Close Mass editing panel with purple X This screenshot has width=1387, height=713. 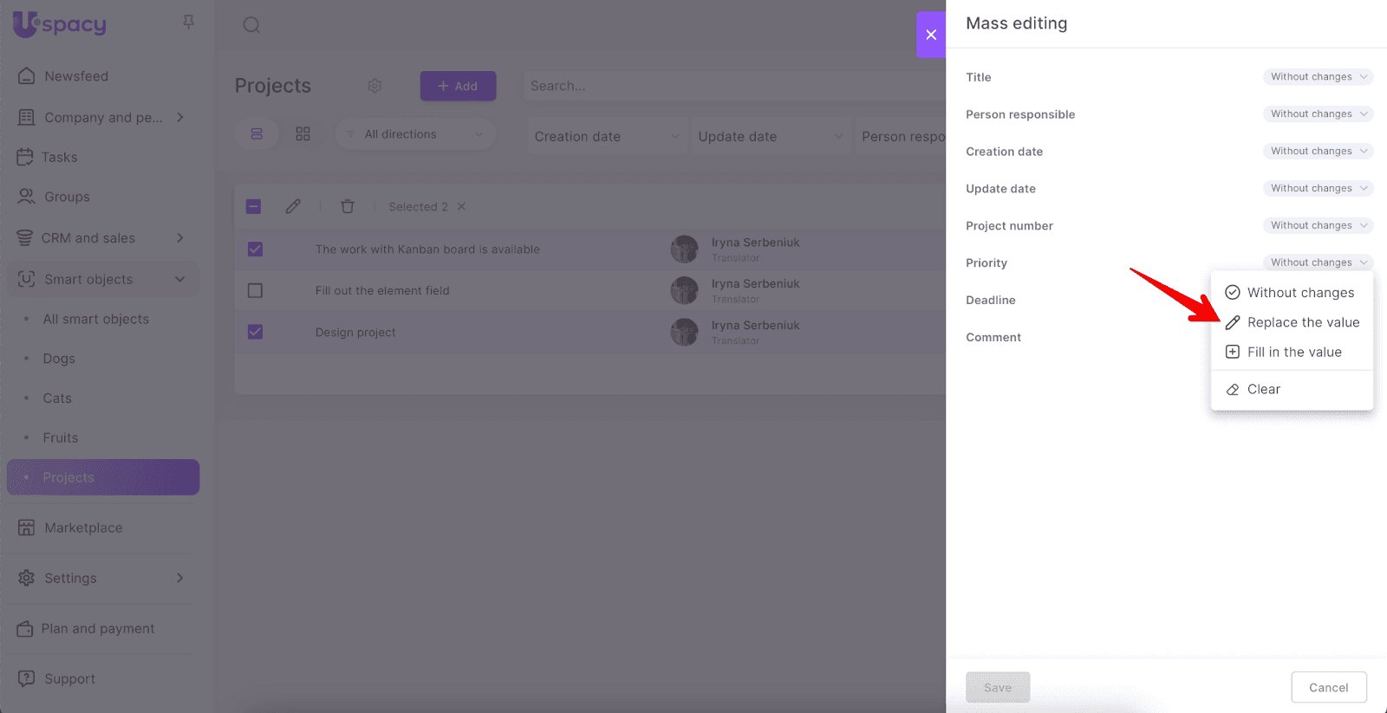(x=931, y=35)
